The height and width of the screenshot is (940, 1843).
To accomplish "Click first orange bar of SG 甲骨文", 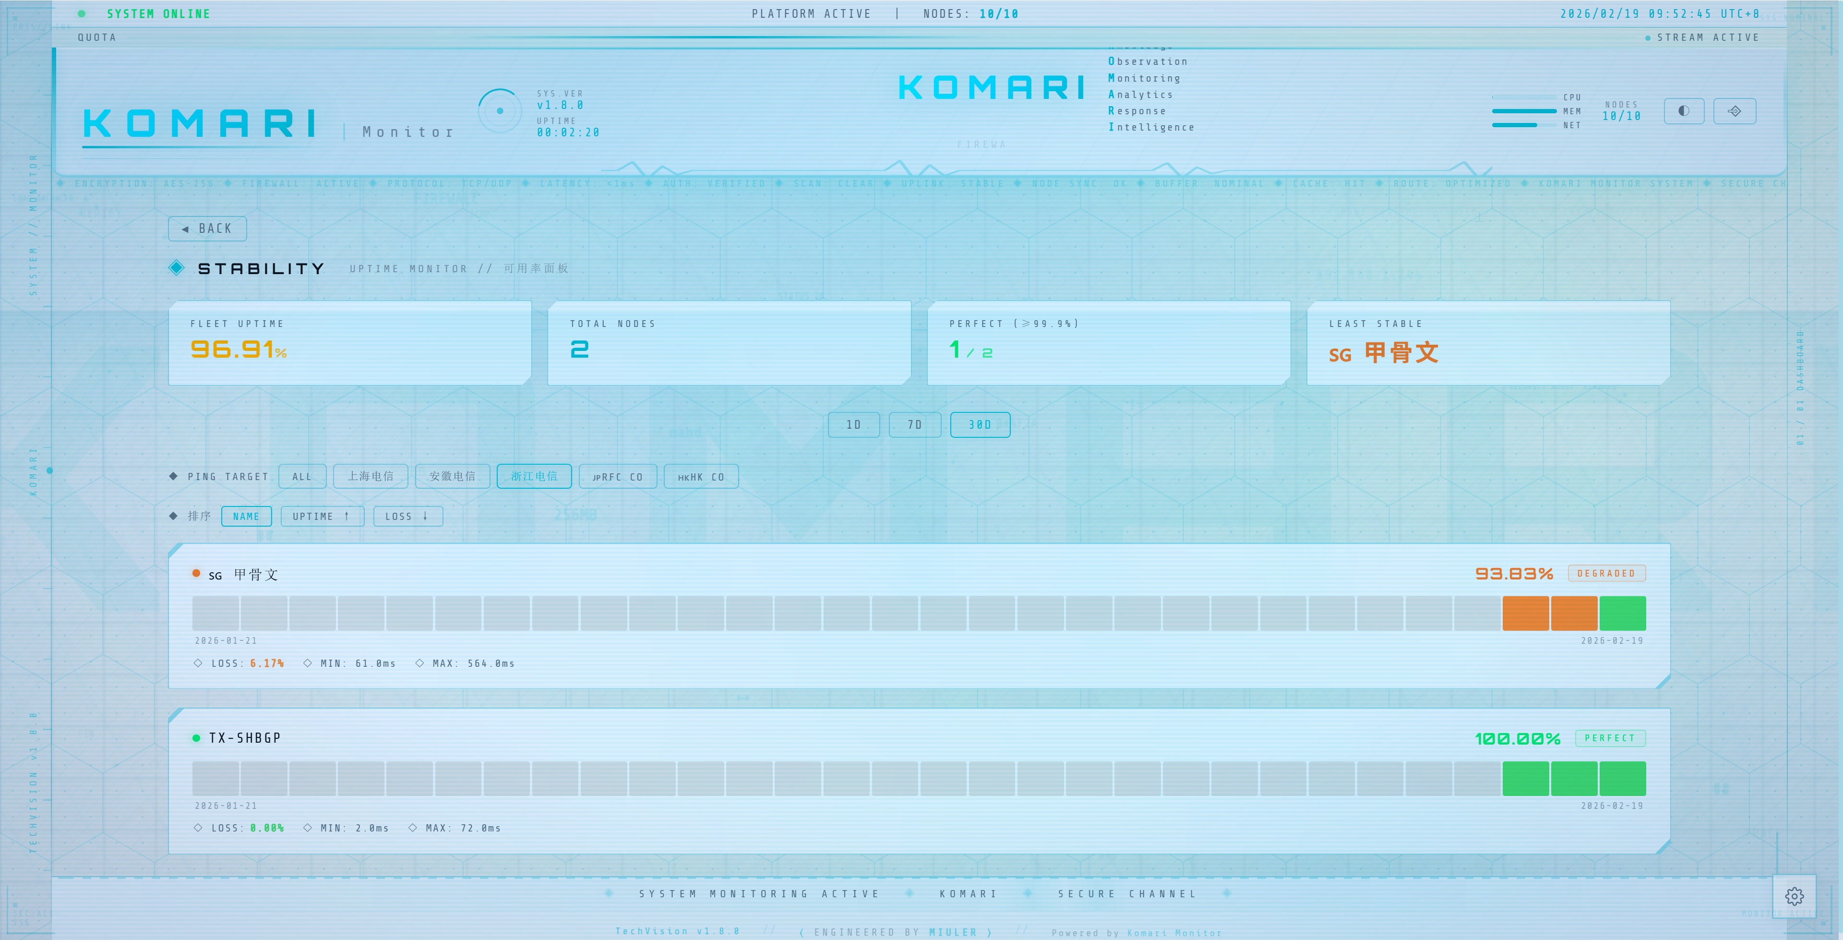I will (x=1525, y=614).
